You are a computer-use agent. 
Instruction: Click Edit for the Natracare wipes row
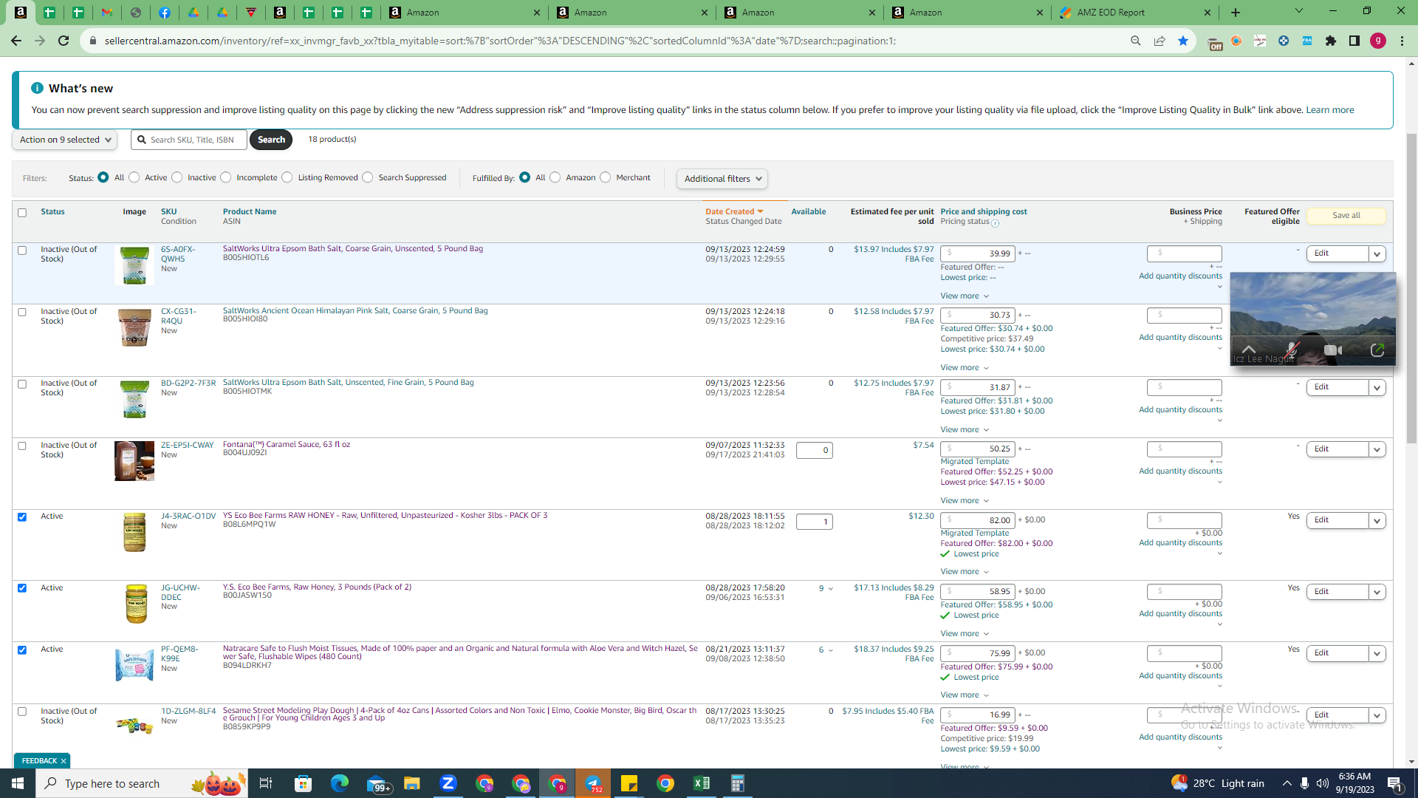(1337, 654)
